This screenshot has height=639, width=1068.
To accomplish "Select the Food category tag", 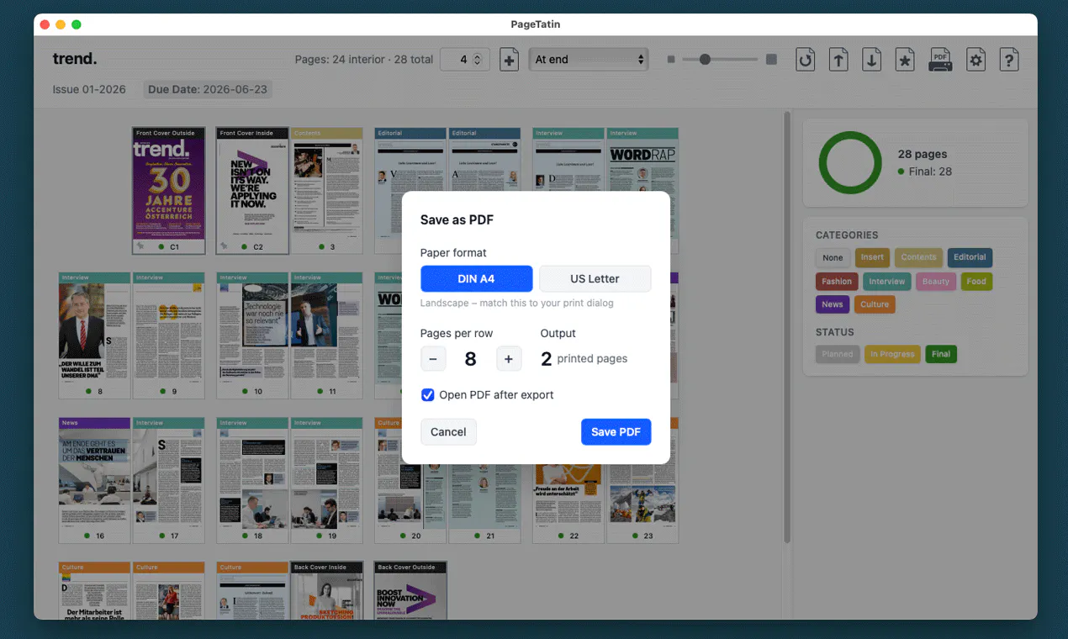I will pyautogui.click(x=976, y=281).
